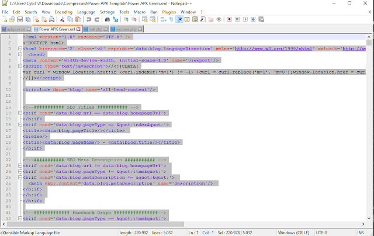Toggle Show All Characters pilcrow icon

click(171, 19)
